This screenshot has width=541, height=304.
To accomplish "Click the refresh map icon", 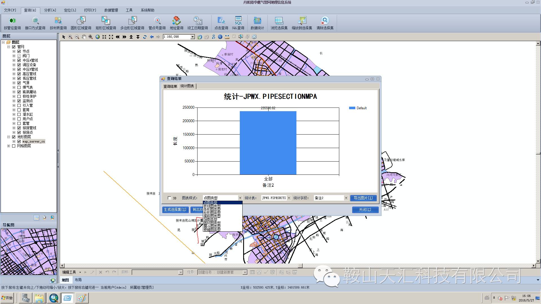I will (x=145, y=37).
